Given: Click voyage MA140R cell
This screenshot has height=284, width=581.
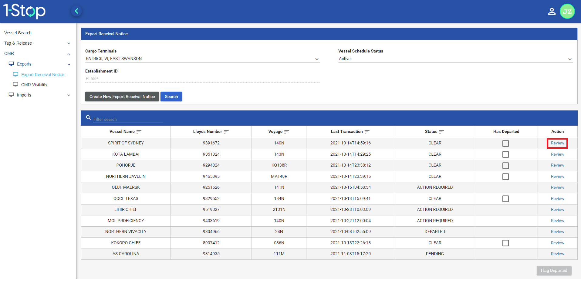Looking at the screenshot, I should pyautogui.click(x=279, y=176).
